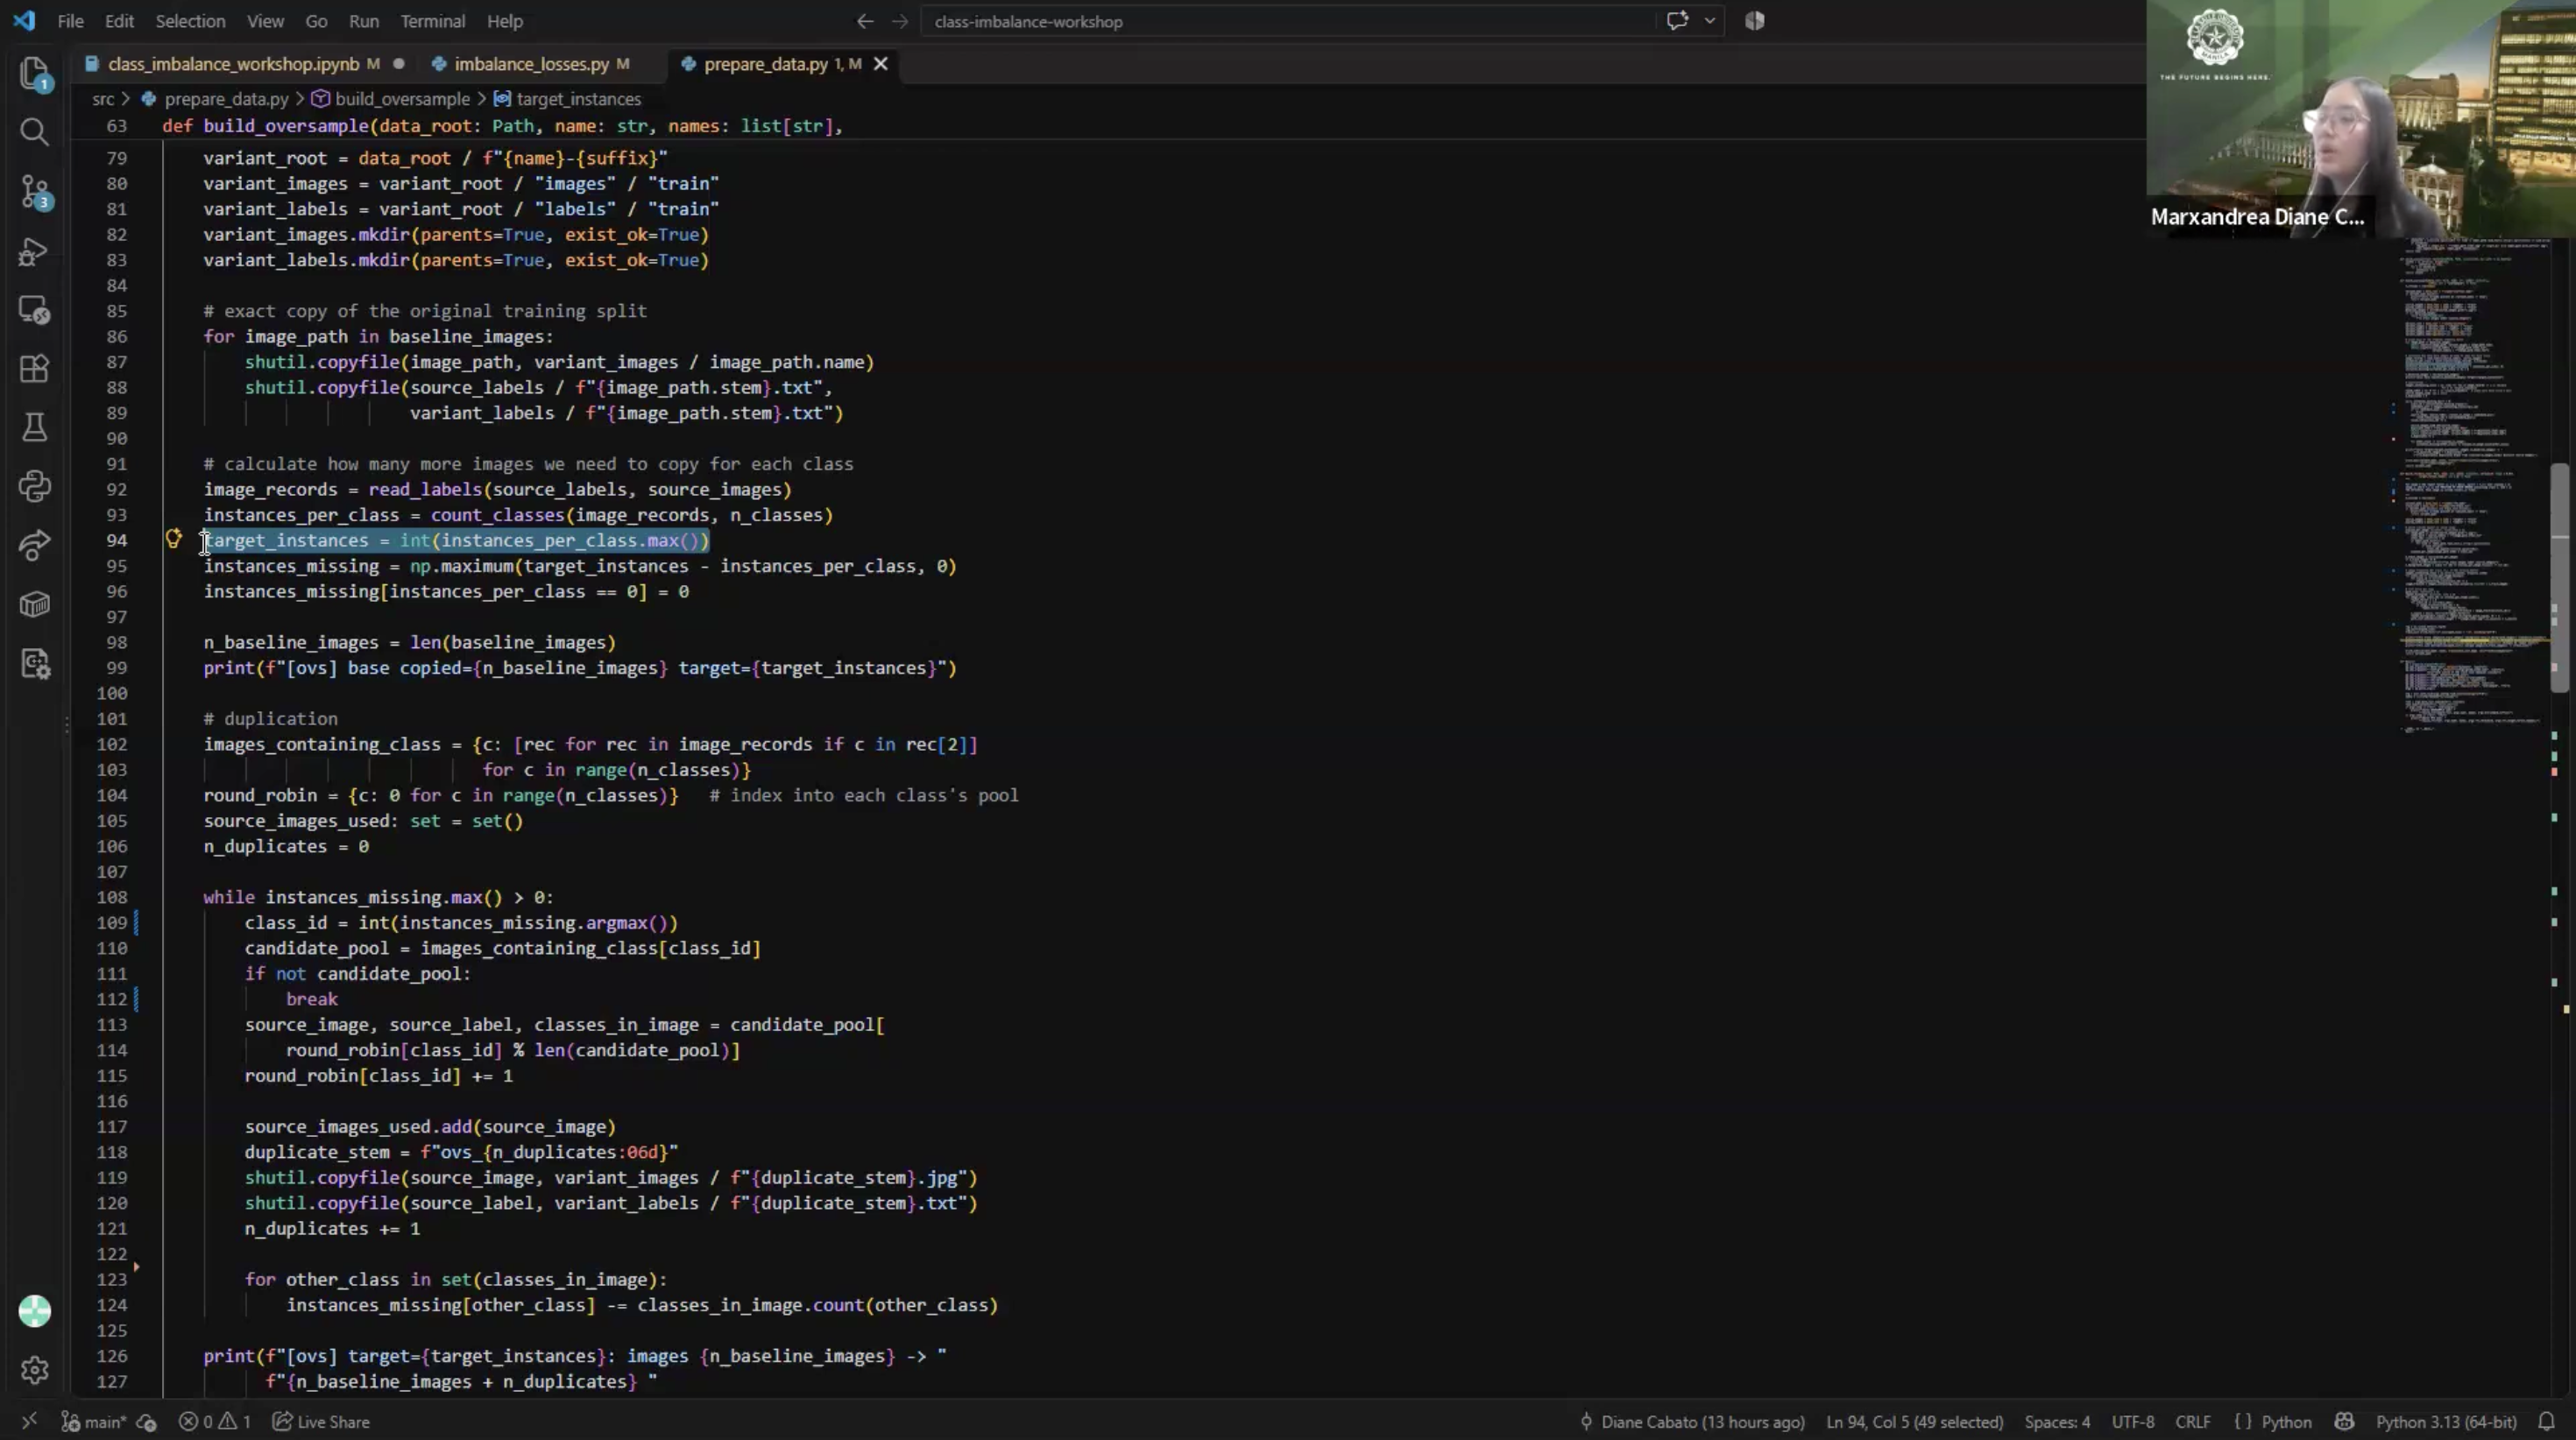Open the File menu
Screen dimensions: 2576x1440
tap(70, 21)
